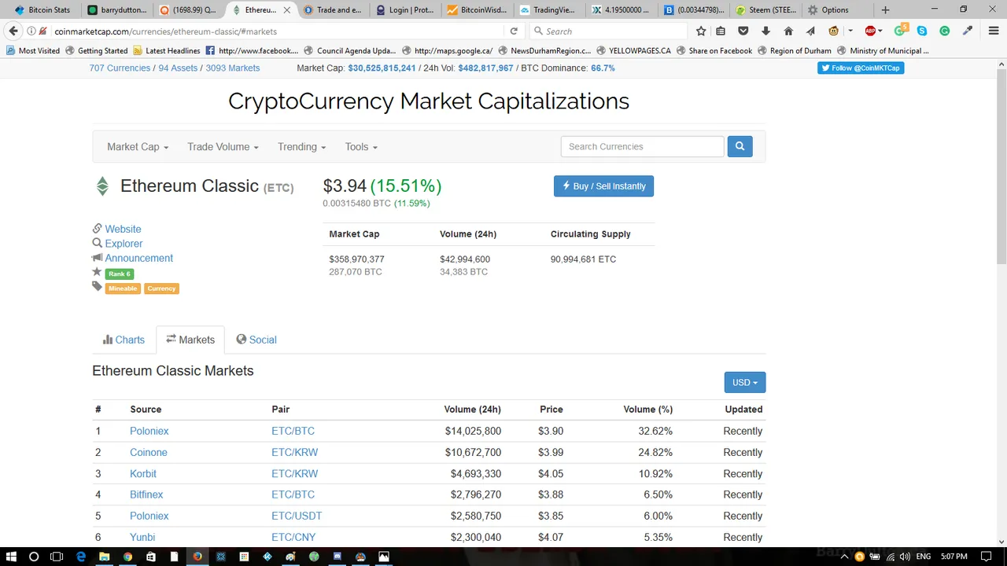Click the Follow @CoinMKTCap Twitter button
This screenshot has width=1007, height=566.
coord(861,68)
